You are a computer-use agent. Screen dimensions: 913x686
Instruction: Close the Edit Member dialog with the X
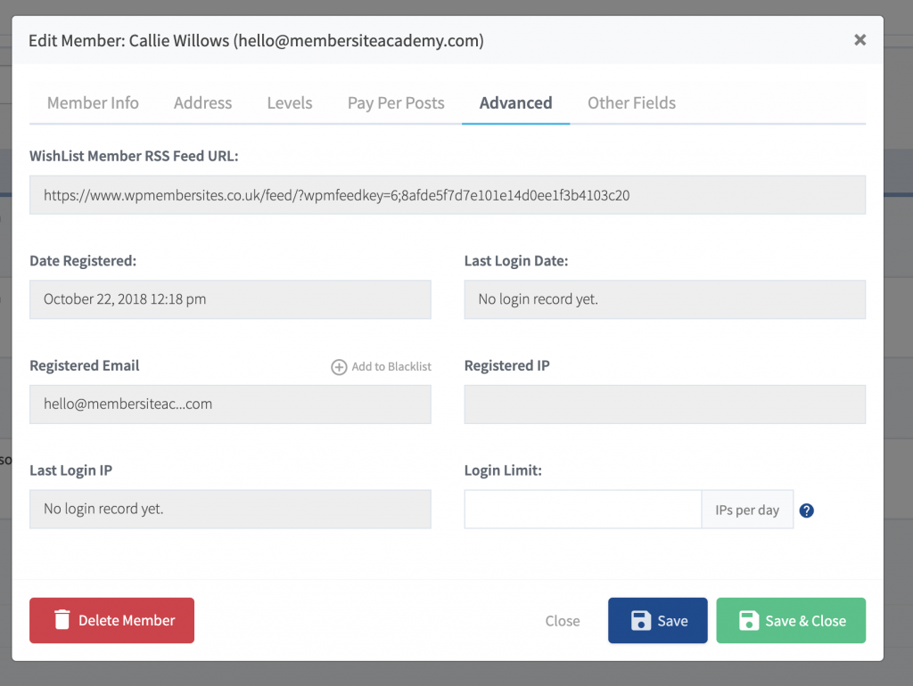tap(860, 40)
